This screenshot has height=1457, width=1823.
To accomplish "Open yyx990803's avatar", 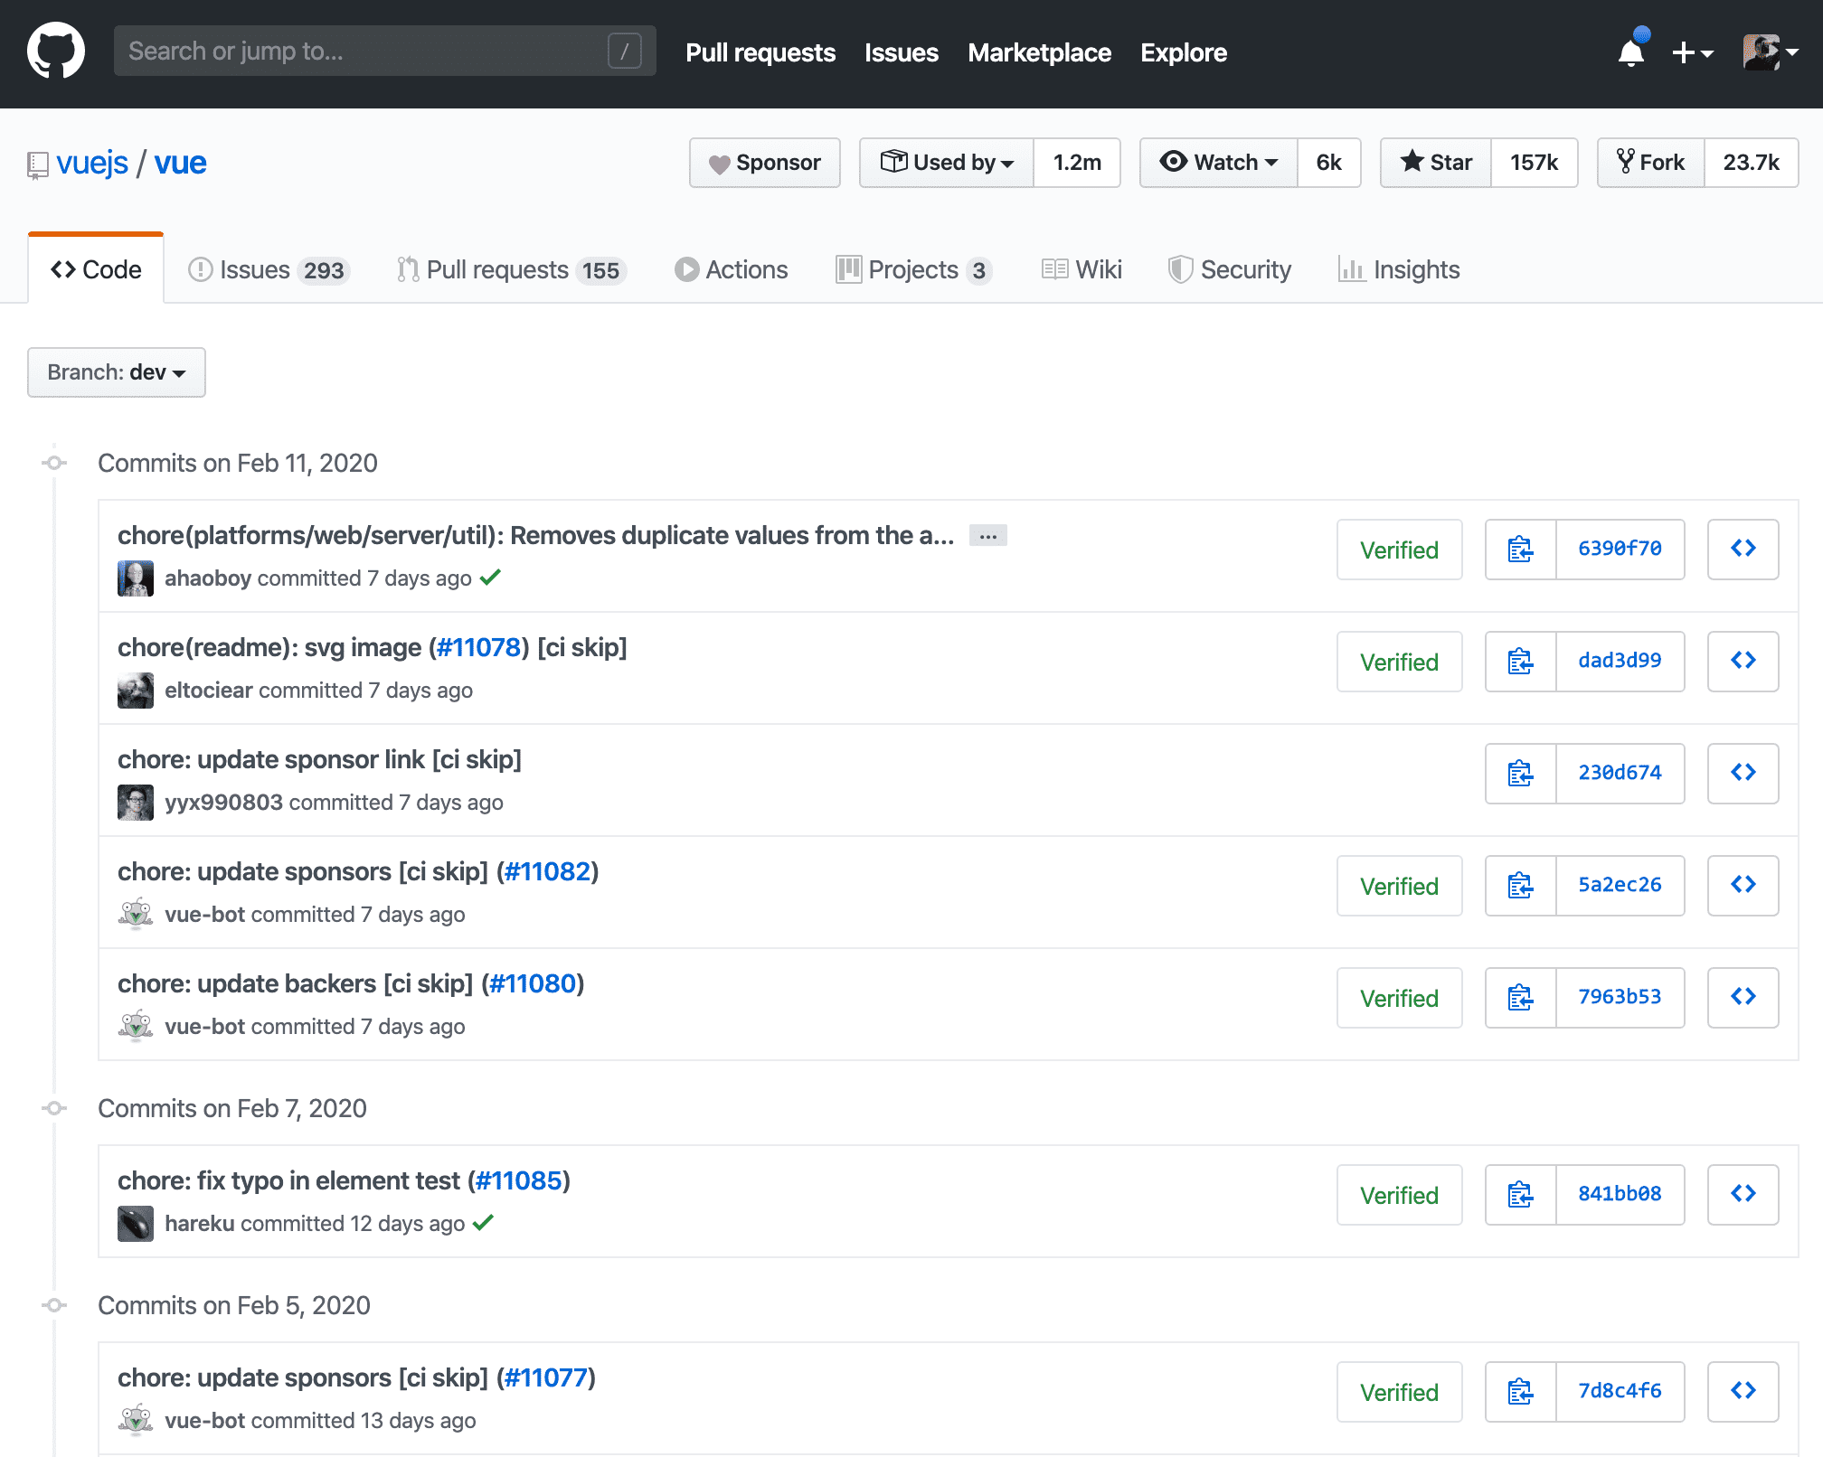I will click(x=136, y=803).
